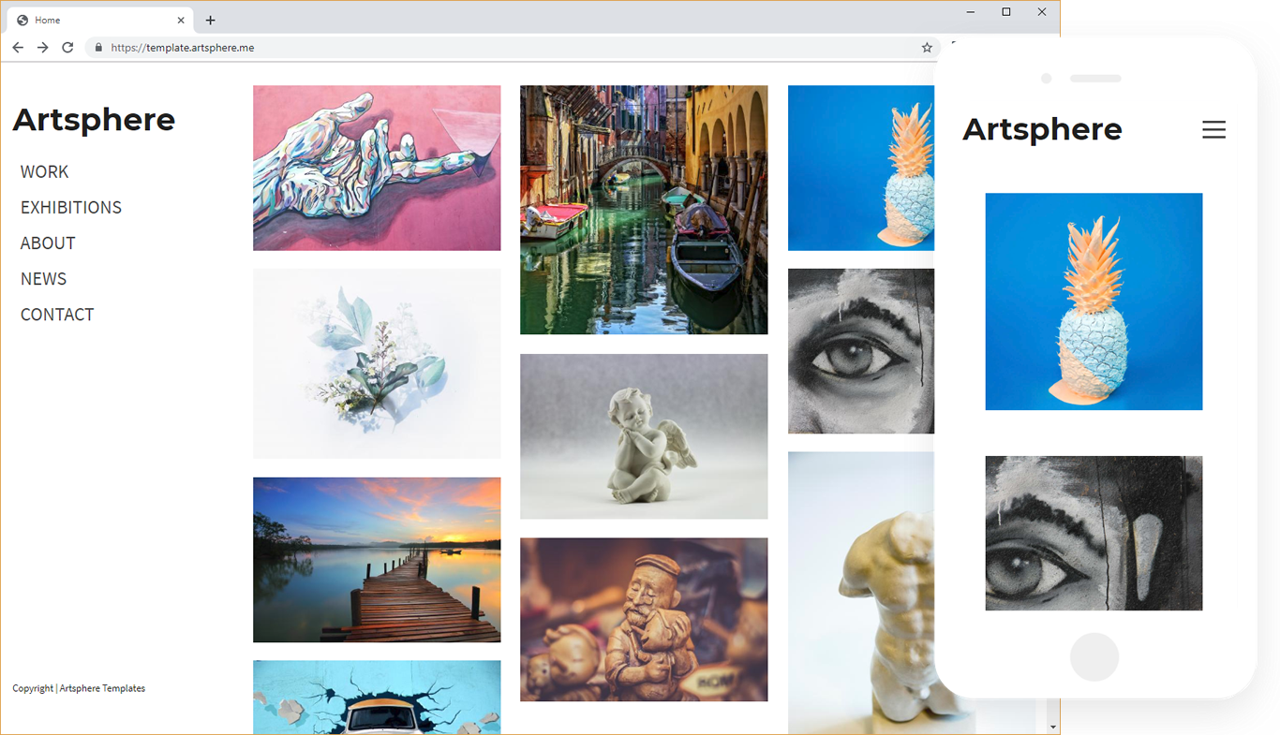Reload the page with refresh icon

67,48
